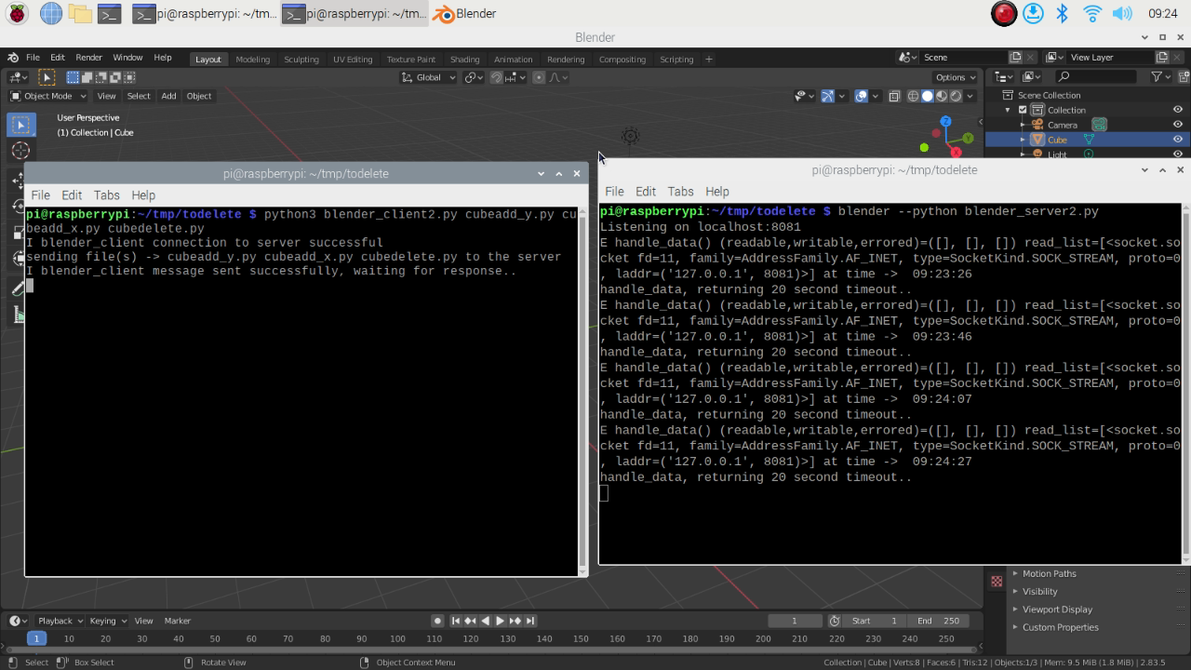This screenshot has height=670, width=1191.
Task: Set selection mode to new selection
Action: [73, 77]
